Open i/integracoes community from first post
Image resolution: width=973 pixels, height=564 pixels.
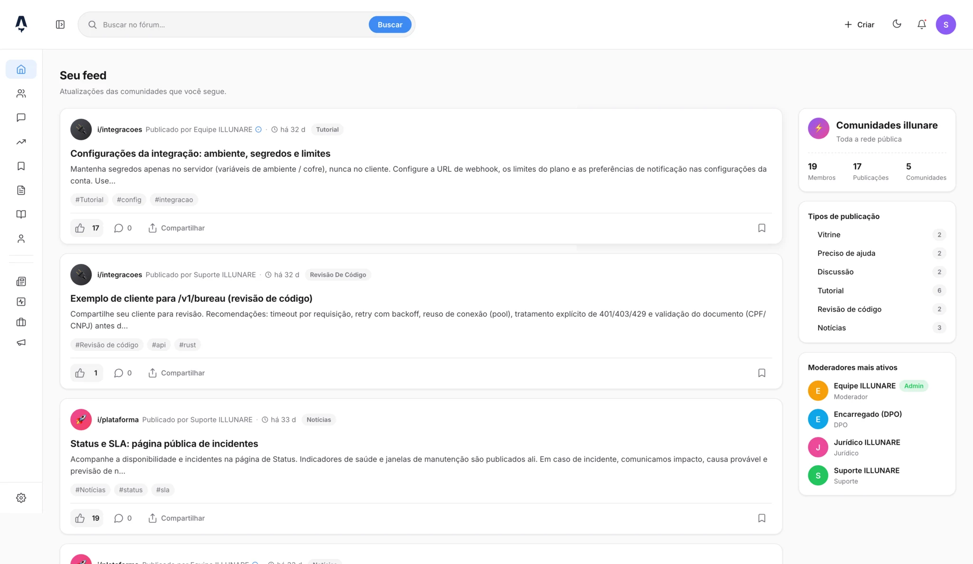(120, 130)
